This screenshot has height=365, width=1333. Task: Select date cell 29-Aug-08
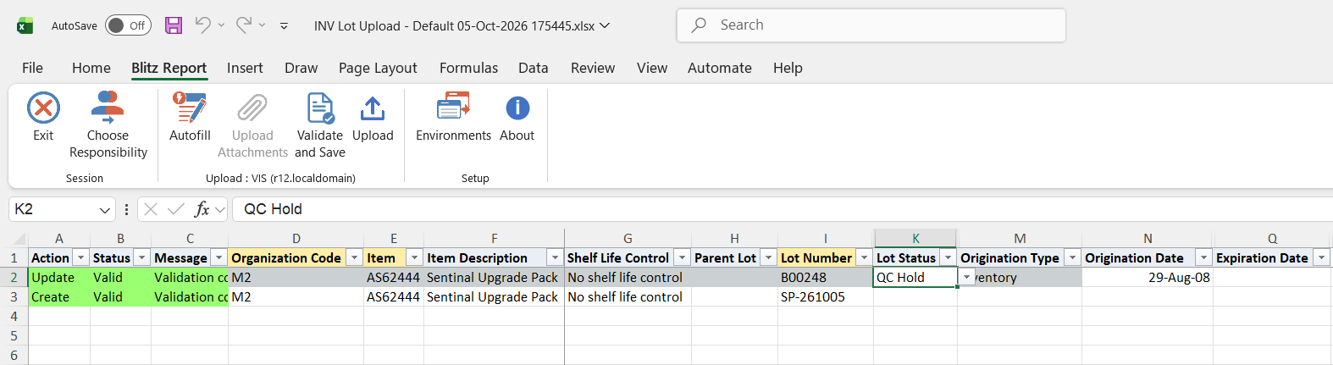[1148, 278]
